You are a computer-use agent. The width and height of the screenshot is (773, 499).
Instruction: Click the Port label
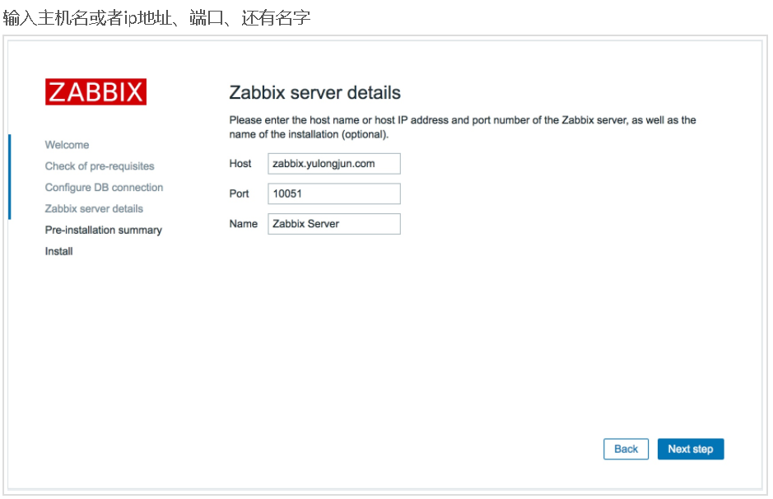(239, 194)
